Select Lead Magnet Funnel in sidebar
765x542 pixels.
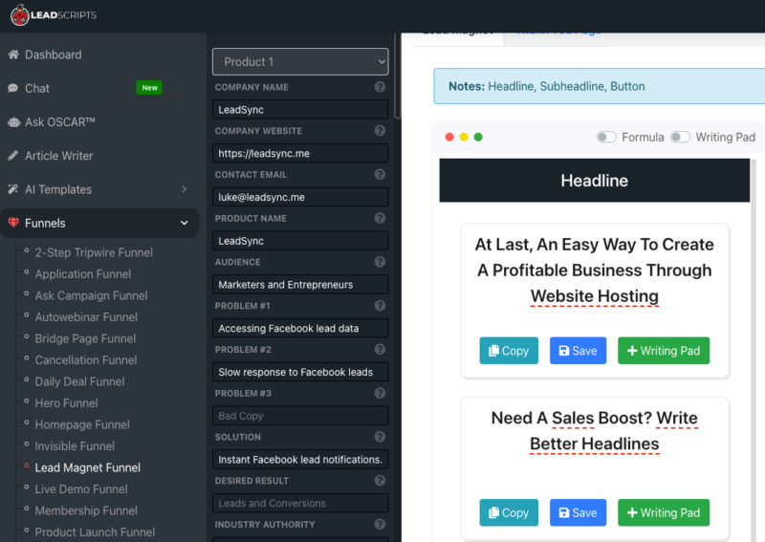click(87, 467)
